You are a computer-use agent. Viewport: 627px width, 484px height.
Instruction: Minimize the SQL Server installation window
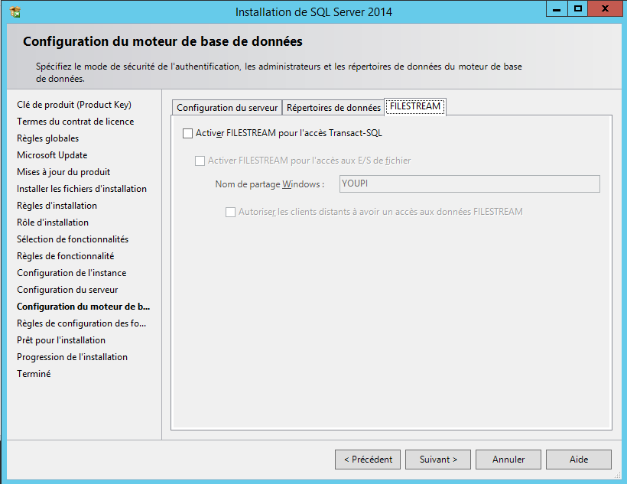coord(557,9)
